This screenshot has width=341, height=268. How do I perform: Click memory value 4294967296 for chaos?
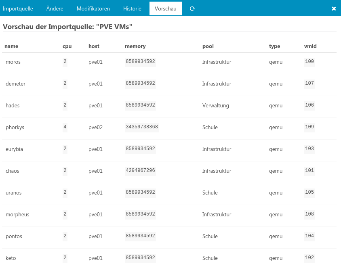coord(140,170)
